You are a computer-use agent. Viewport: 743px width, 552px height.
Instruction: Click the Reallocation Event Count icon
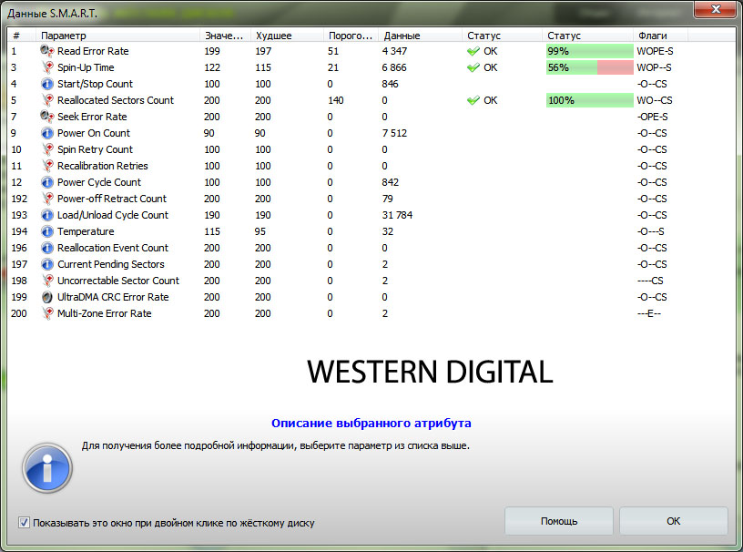[x=47, y=248]
